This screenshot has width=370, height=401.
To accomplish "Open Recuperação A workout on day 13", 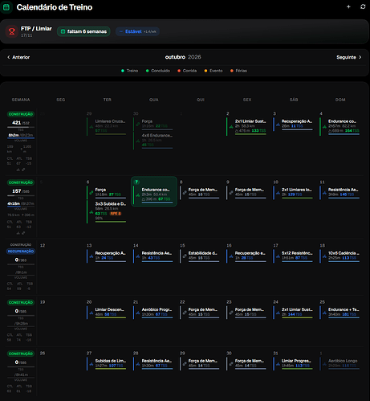I will [x=107, y=256].
